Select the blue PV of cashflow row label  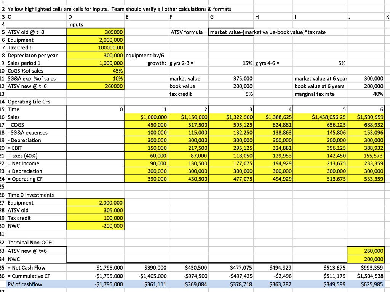point(23,284)
